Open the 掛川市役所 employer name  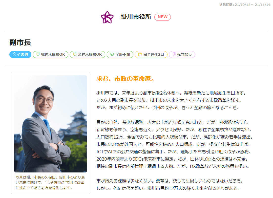point(136,17)
